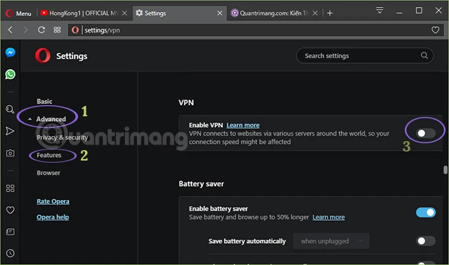Bookmark page with address bar heart
The height and width of the screenshot is (265, 449).
[x=435, y=30]
